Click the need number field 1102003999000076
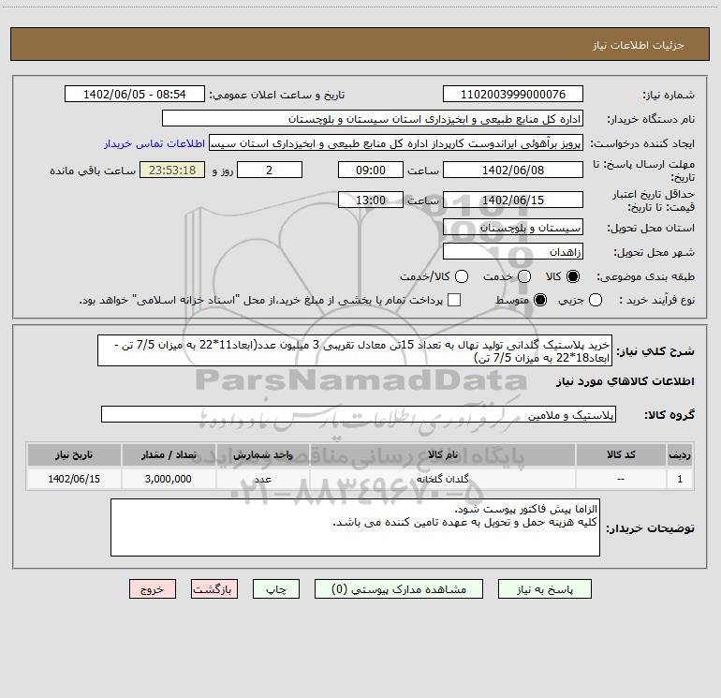 [513, 94]
